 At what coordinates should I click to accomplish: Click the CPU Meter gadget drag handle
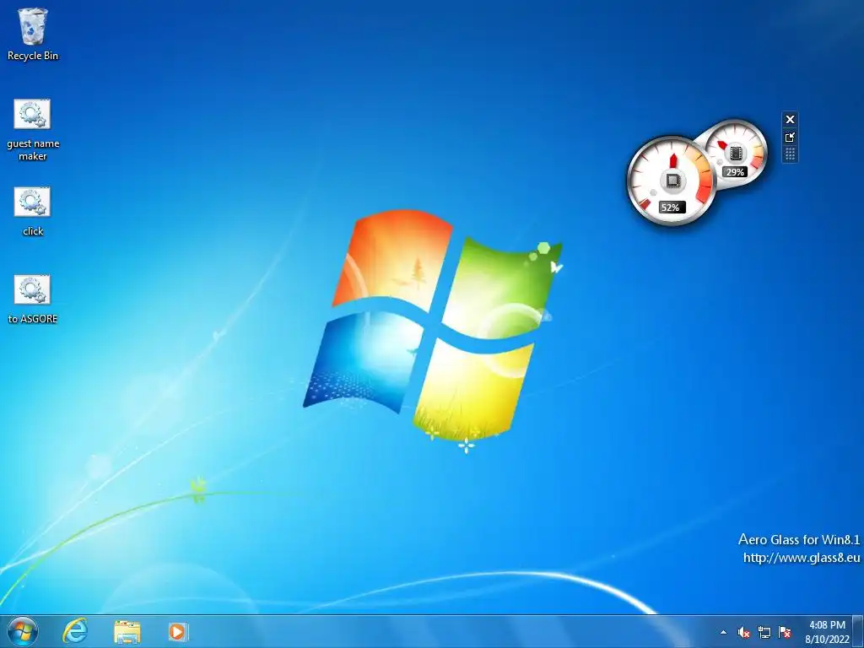pyautogui.click(x=790, y=154)
